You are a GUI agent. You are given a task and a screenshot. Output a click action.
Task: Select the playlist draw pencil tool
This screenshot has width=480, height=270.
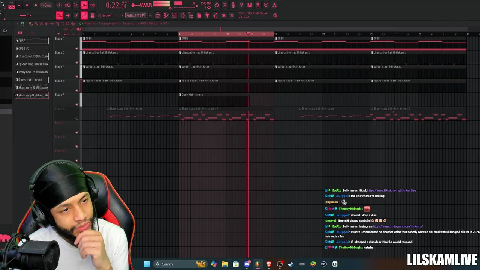pos(31,24)
